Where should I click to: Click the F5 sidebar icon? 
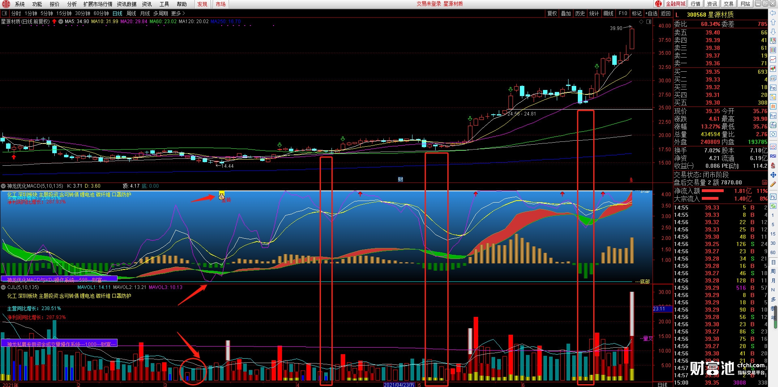[773, 197]
